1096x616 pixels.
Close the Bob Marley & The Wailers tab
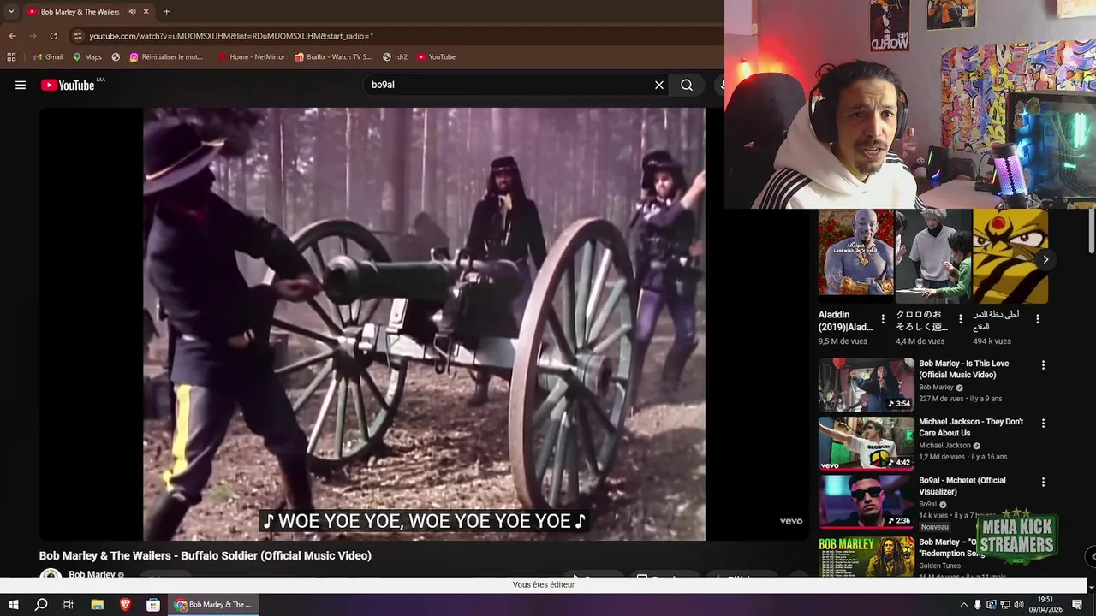pyautogui.click(x=146, y=12)
